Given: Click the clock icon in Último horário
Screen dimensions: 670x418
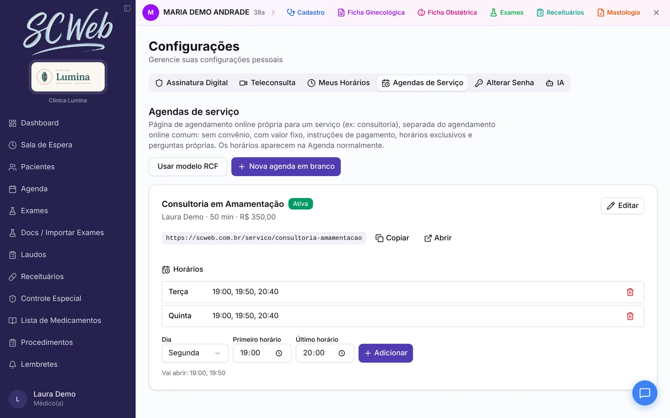Looking at the screenshot, I should [342, 353].
